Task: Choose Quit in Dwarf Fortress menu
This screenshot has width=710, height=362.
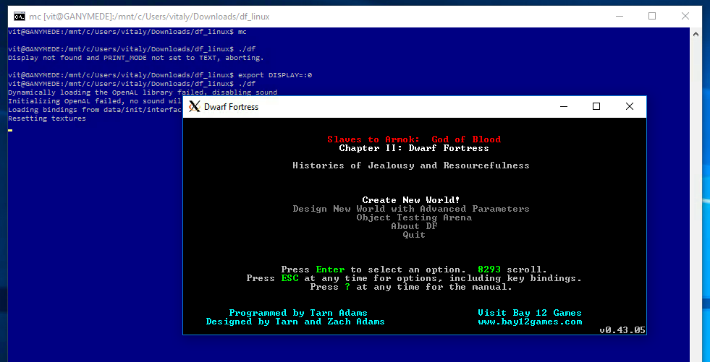Action: tap(414, 235)
